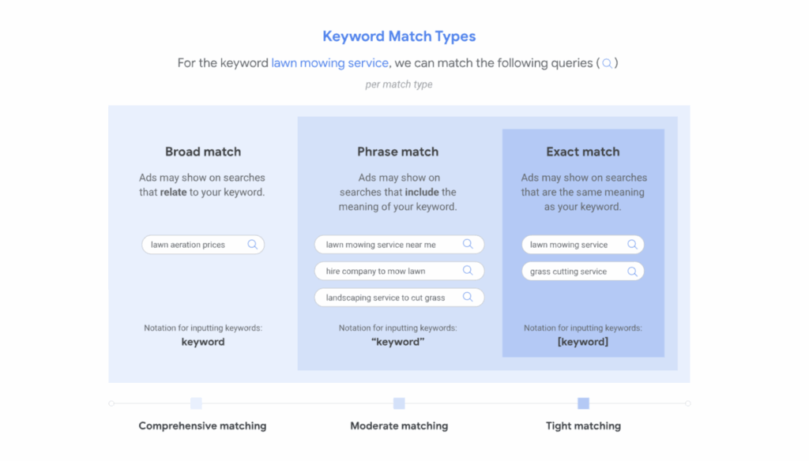Viewport: 809px width, 461px height.
Task: Click the left endpoint circle of the slider
Action: [111, 403]
